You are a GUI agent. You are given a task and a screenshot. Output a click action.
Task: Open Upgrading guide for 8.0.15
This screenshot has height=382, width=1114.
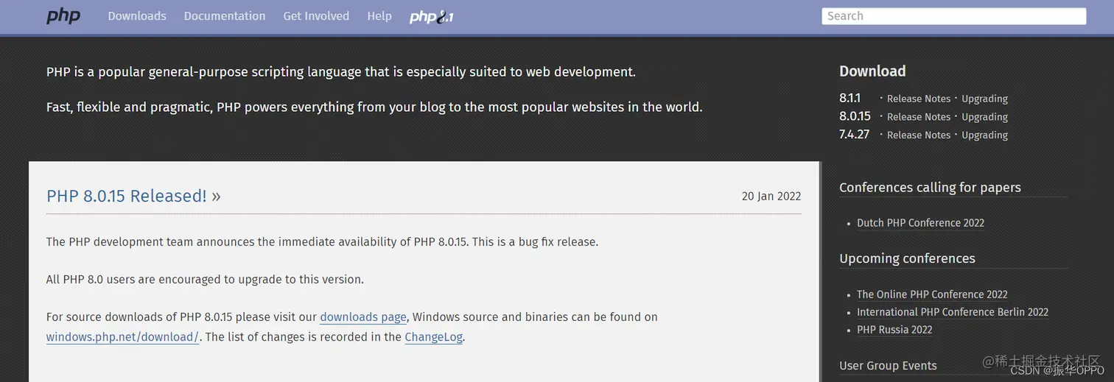(985, 117)
